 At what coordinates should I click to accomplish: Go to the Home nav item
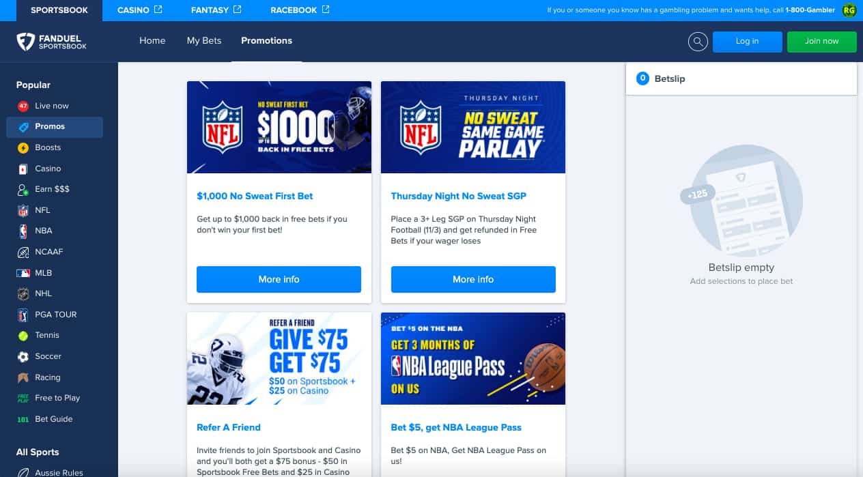(x=152, y=41)
